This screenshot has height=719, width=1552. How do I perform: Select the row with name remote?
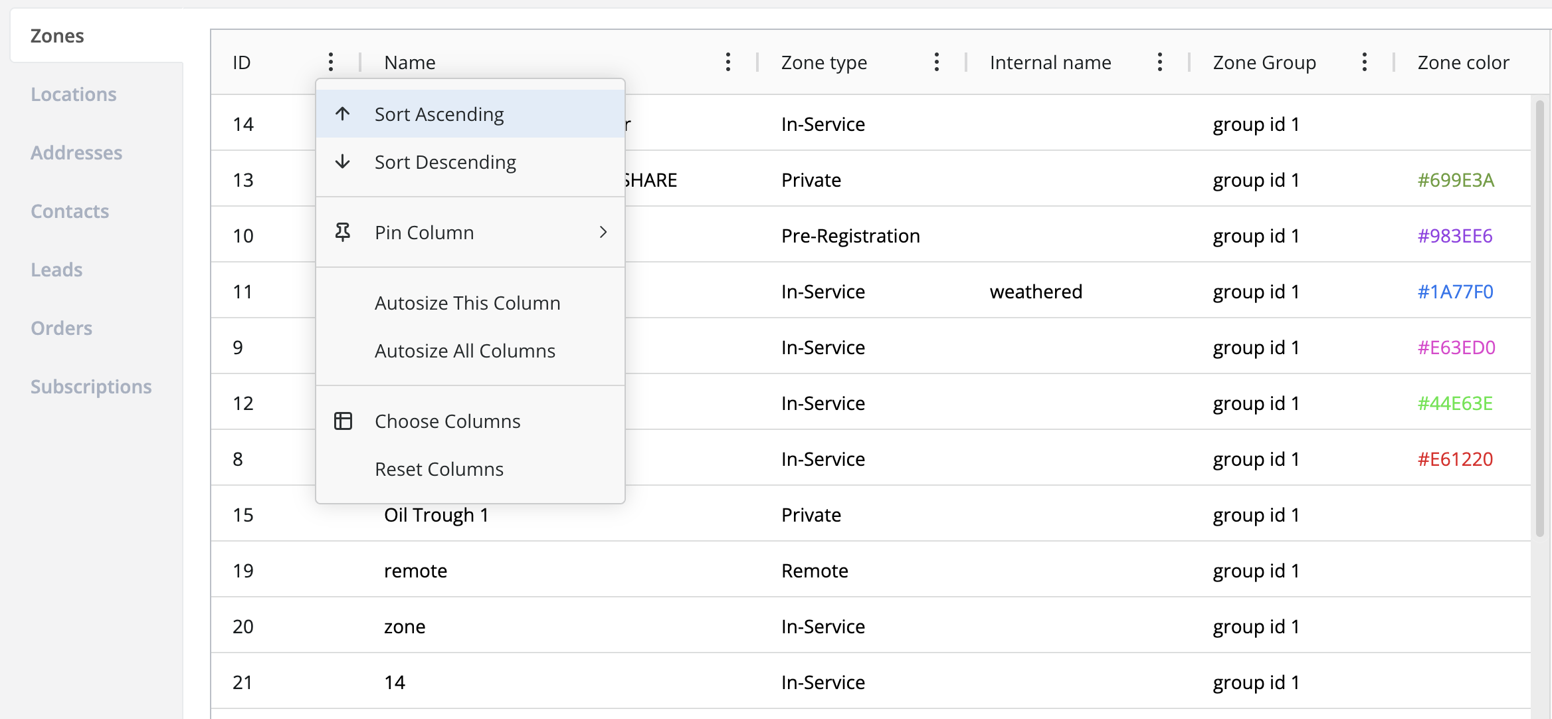pyautogui.click(x=416, y=571)
